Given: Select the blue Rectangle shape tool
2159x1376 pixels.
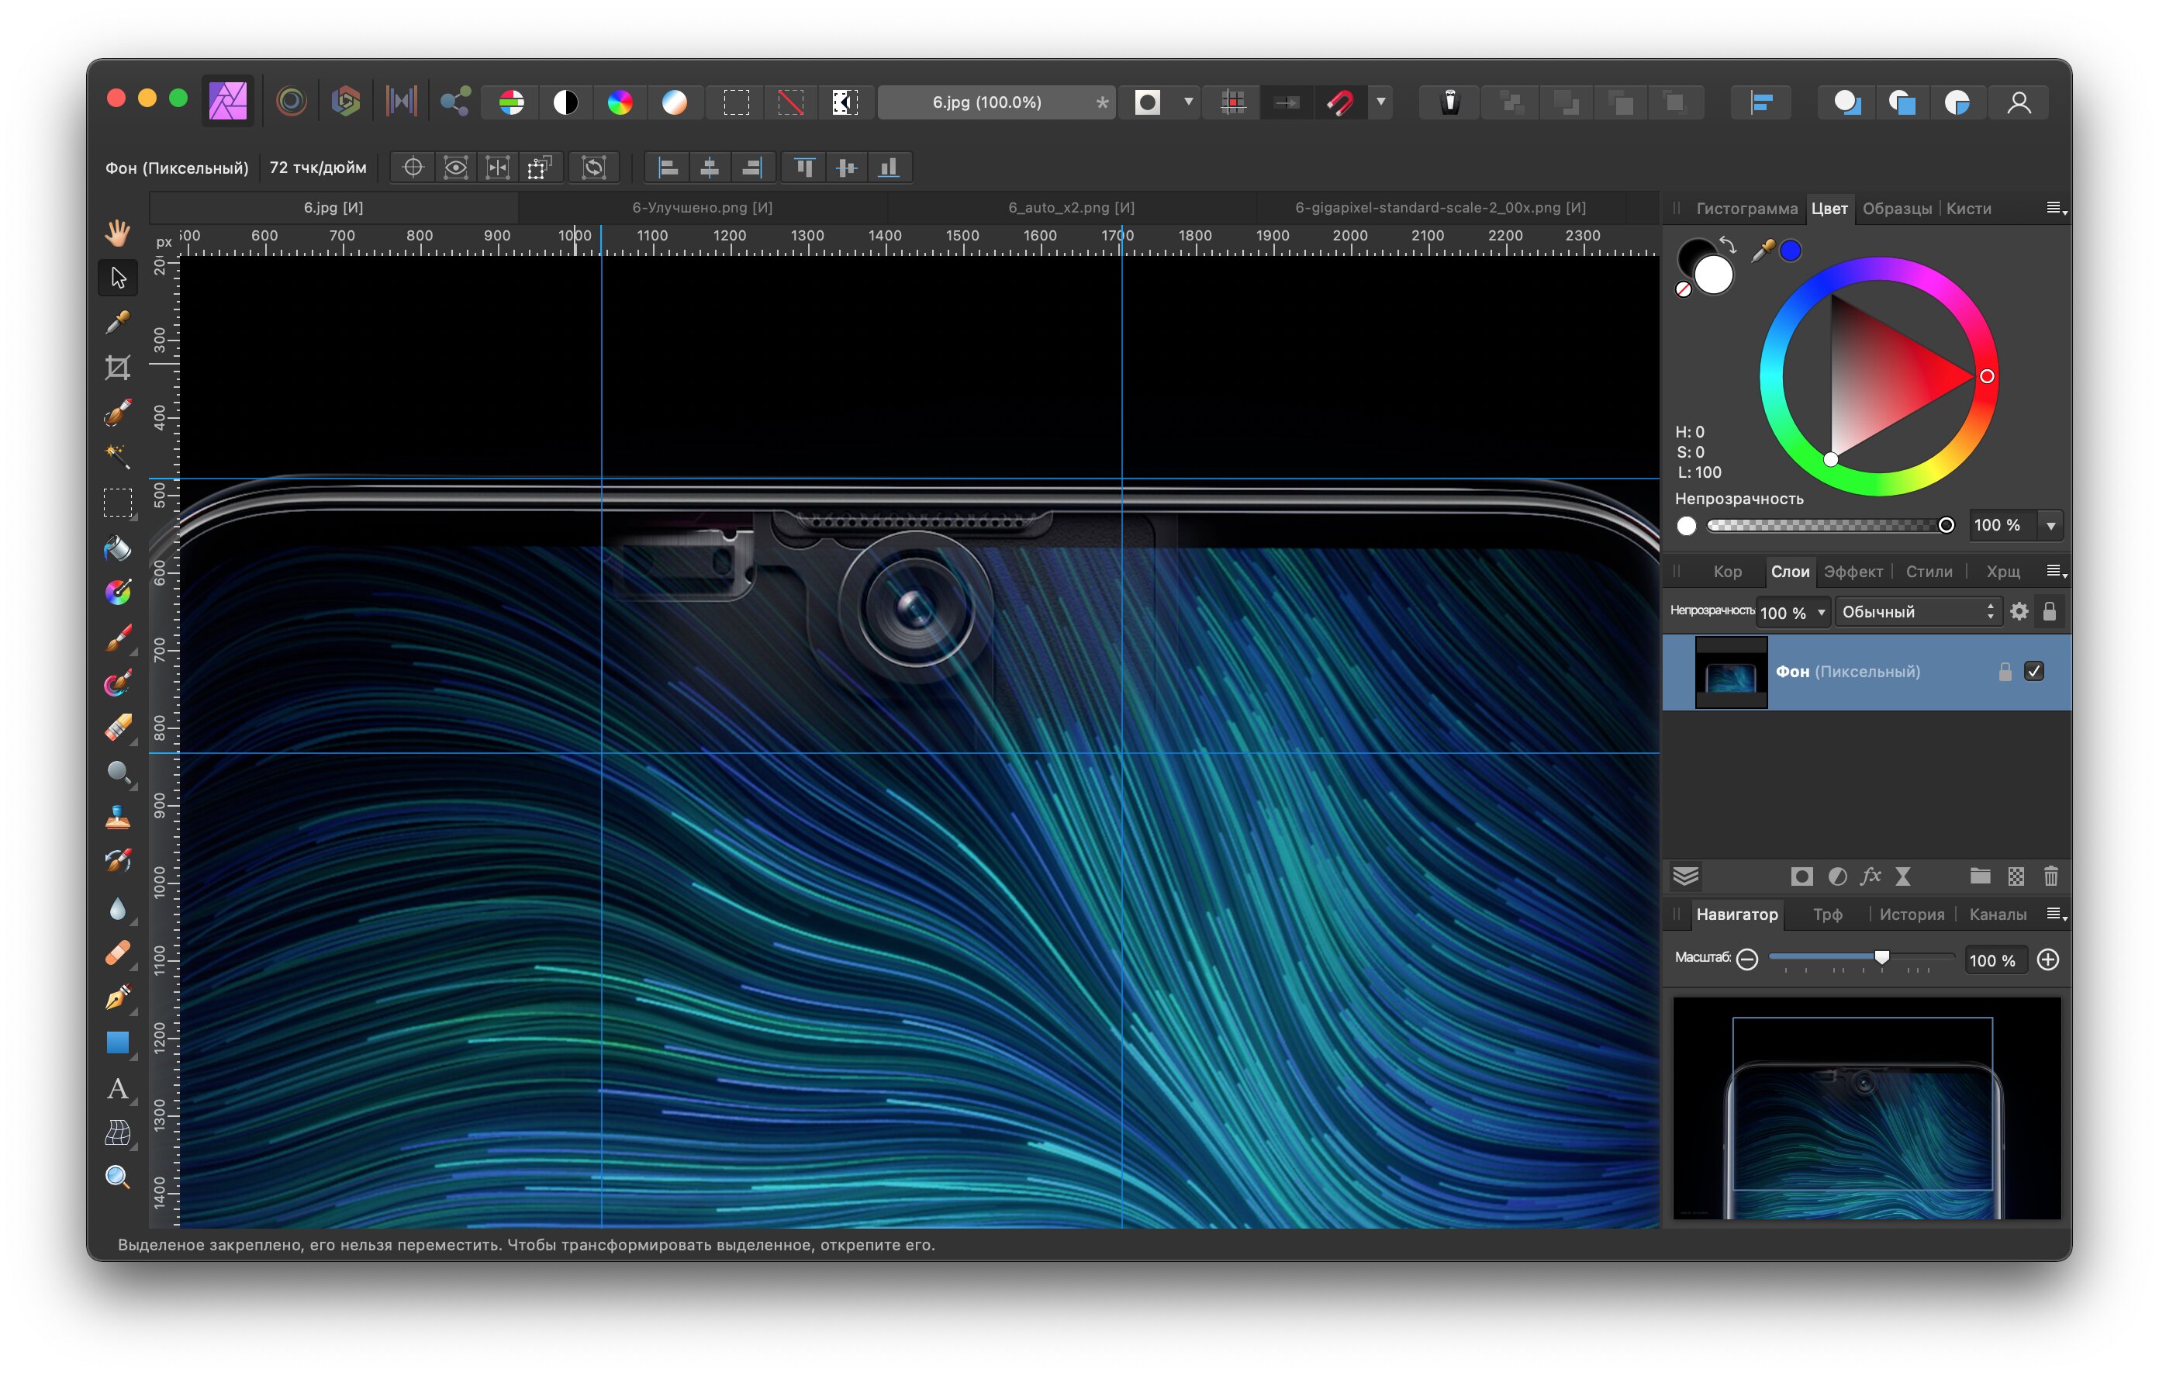Looking at the screenshot, I should [117, 1042].
